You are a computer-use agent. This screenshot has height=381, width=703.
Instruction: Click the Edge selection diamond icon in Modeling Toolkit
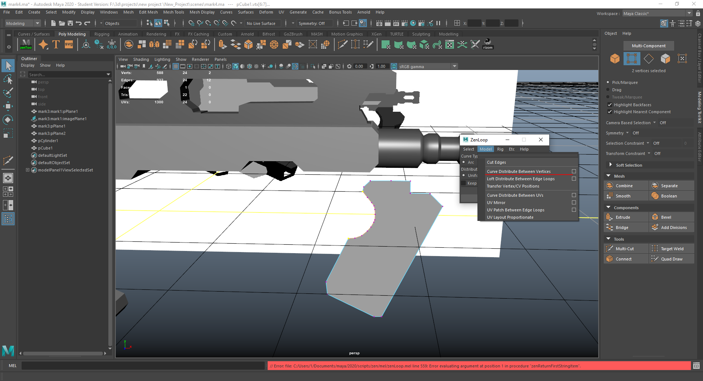click(x=648, y=59)
